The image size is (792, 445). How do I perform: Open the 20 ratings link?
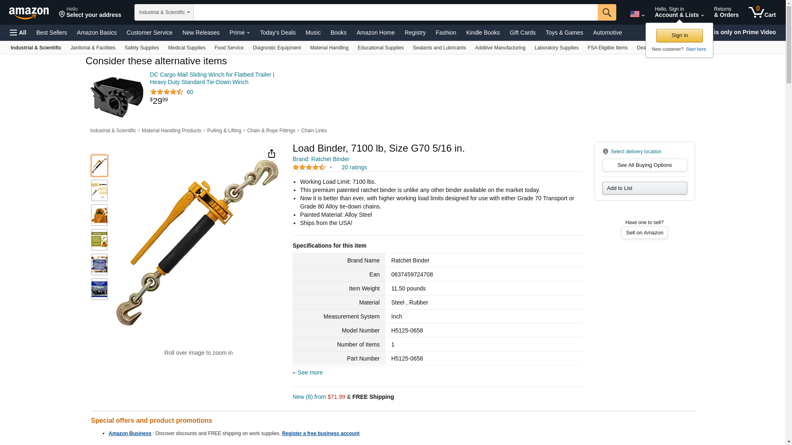(x=354, y=167)
